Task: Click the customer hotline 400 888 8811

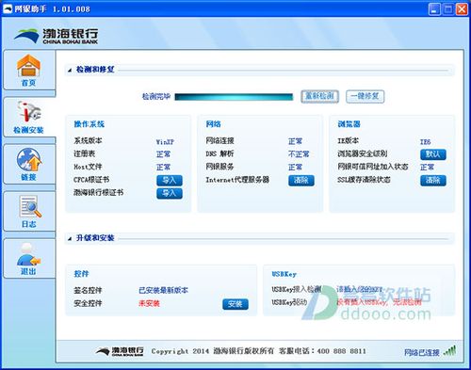Action: tap(342, 351)
